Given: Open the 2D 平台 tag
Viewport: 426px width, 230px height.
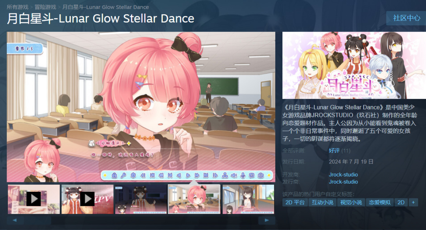Looking at the screenshot, I should click(x=295, y=202).
